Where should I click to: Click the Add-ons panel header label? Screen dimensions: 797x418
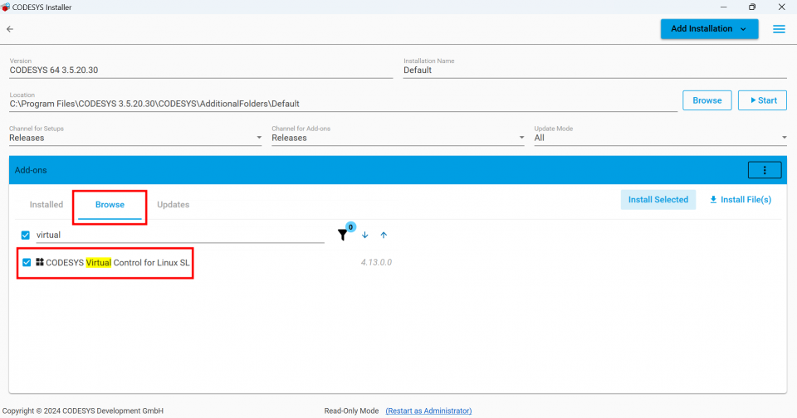[x=31, y=170]
